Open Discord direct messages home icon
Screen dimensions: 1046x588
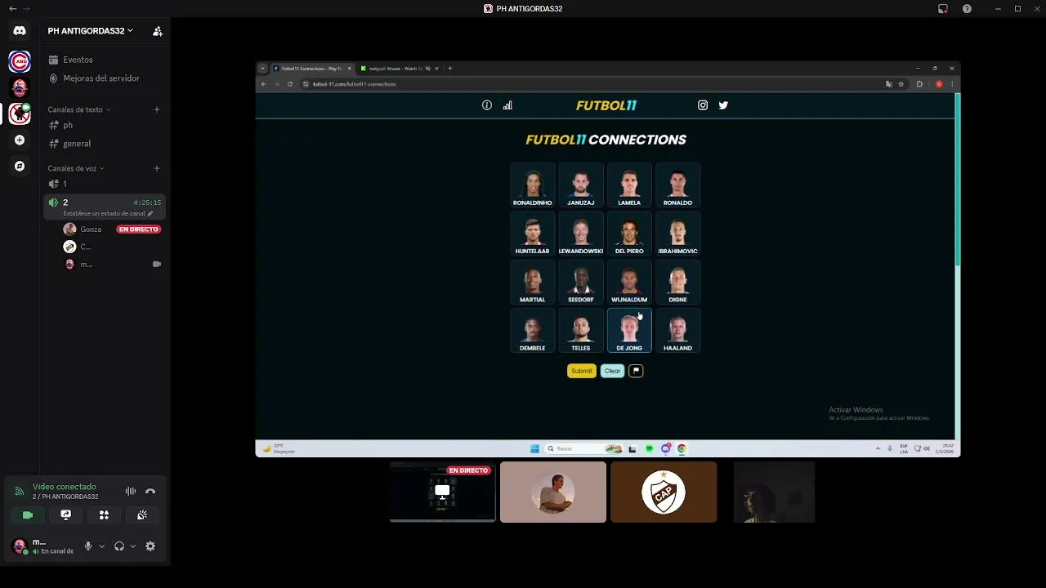pyautogui.click(x=20, y=30)
